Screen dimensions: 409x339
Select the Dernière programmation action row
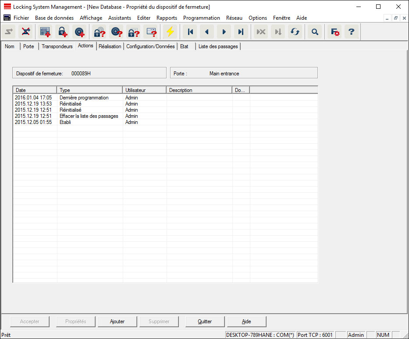point(84,98)
